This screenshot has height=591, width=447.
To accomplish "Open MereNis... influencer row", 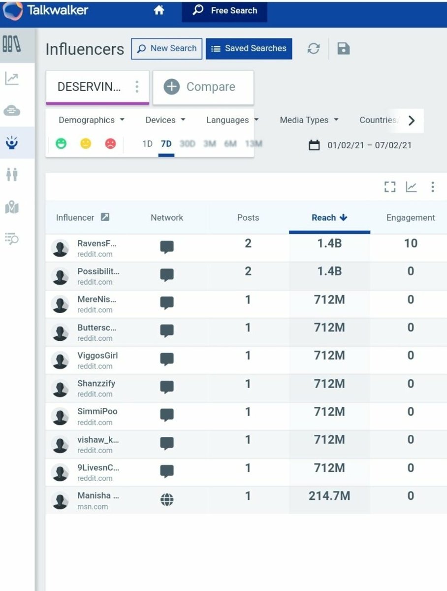I will tap(246, 304).
